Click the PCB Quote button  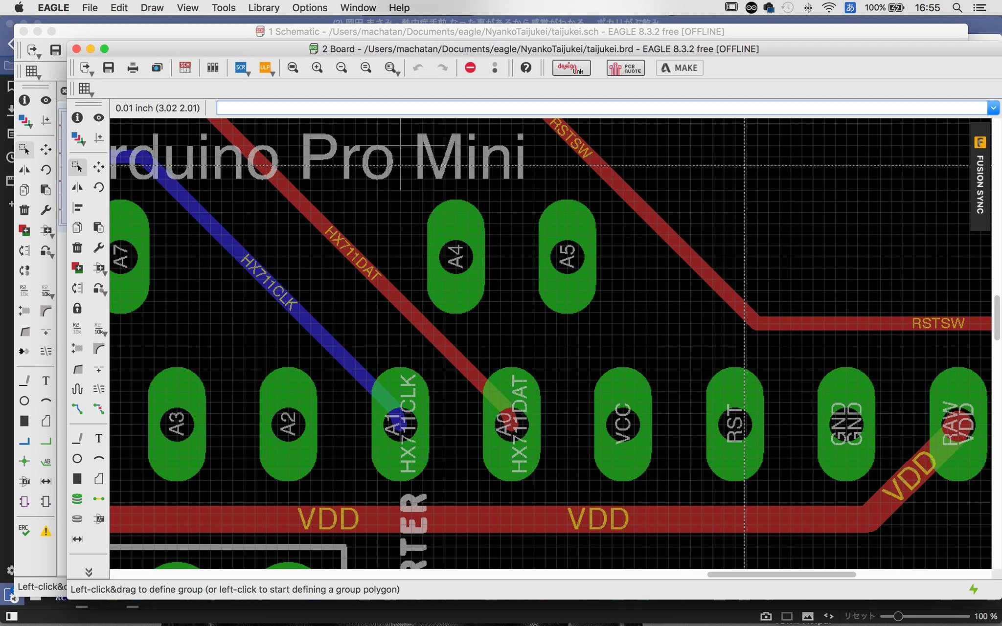[626, 68]
